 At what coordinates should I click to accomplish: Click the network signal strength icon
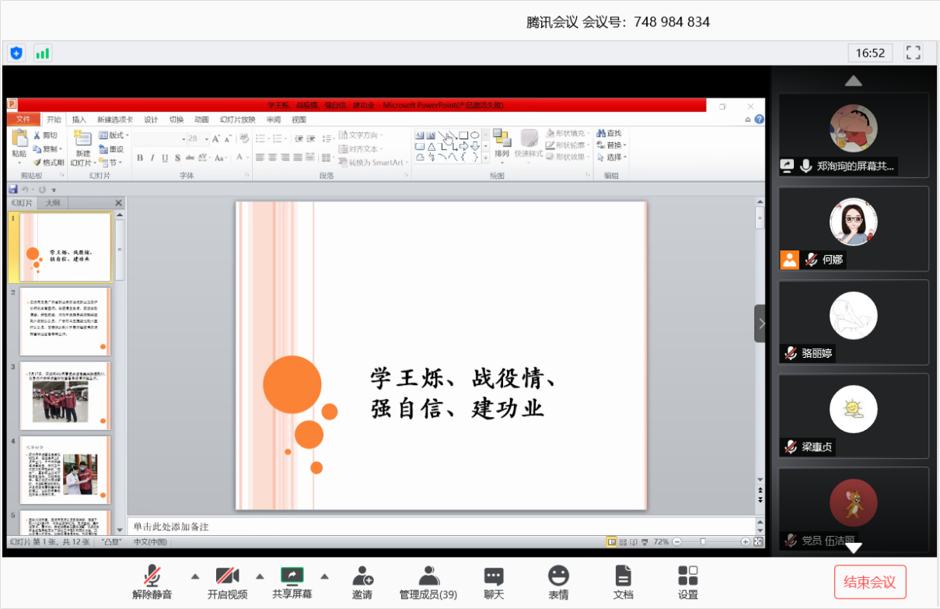42,53
